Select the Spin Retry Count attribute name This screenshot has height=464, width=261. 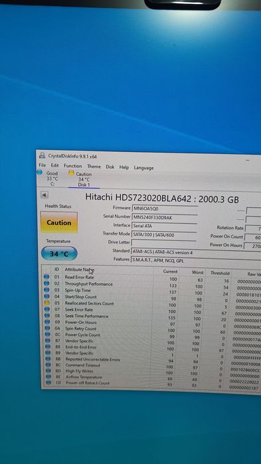81,329
